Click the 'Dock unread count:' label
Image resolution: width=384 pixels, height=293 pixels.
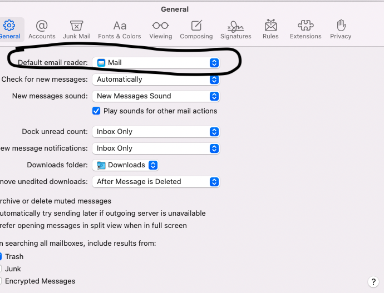[x=55, y=132]
